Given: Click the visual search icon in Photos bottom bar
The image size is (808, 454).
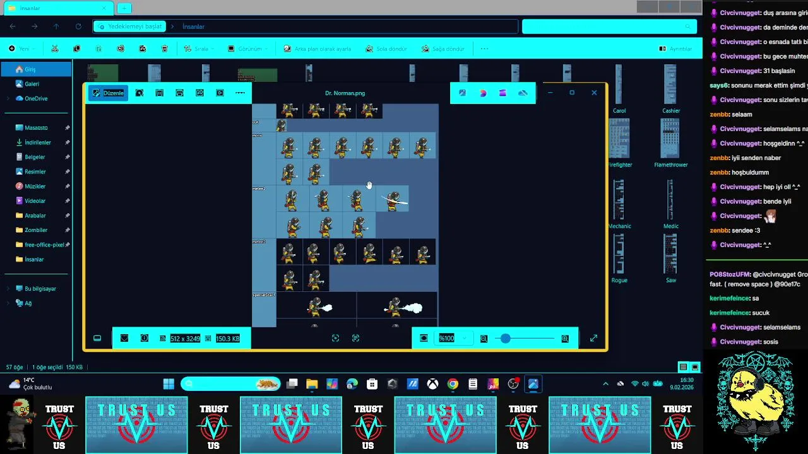Looking at the screenshot, I should pyautogui.click(x=335, y=338).
